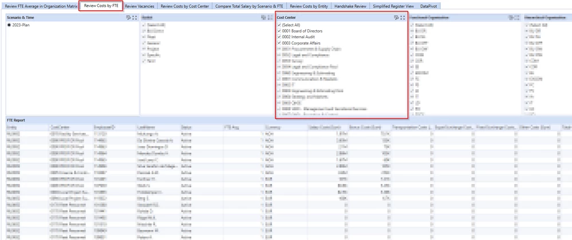Viewport: 572px width, 240px height.
Task: Open Review Costs by Cost Center tab
Action: 184,6
